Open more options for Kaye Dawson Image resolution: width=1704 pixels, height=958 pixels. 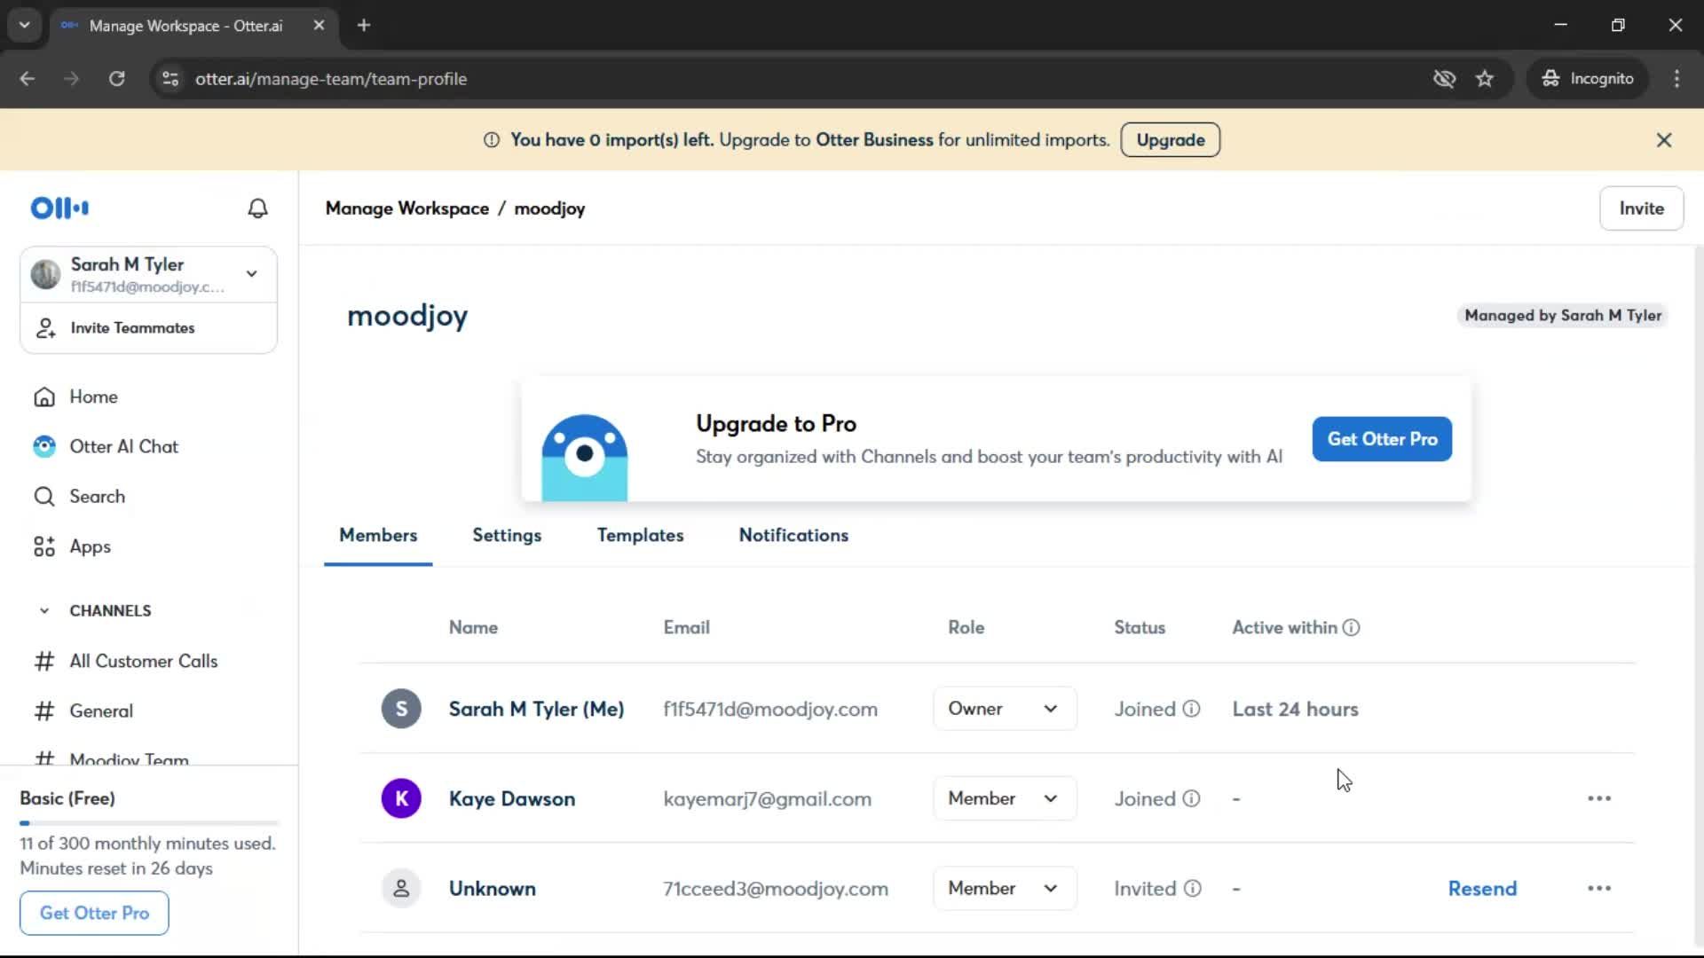point(1599,798)
